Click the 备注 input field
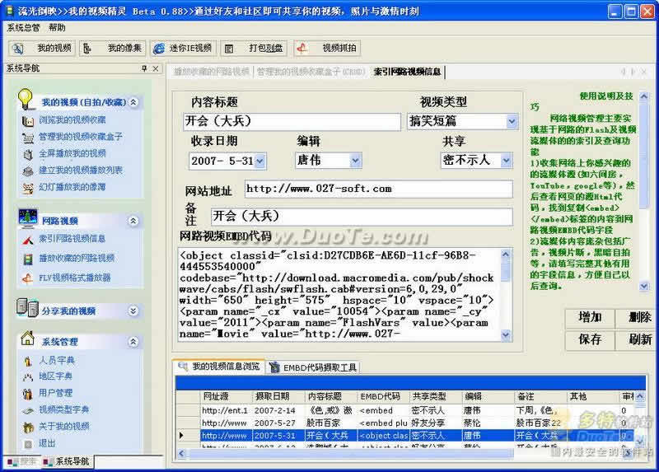The image size is (659, 472). point(362,217)
